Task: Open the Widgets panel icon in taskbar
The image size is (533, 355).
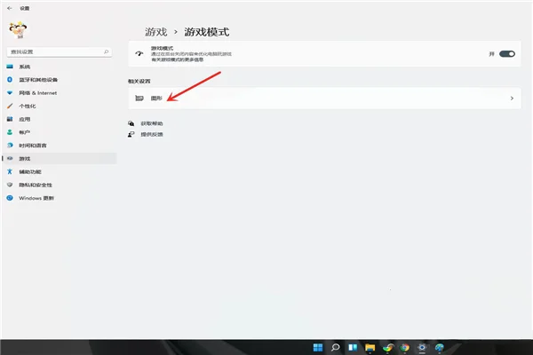Action: coord(353,347)
